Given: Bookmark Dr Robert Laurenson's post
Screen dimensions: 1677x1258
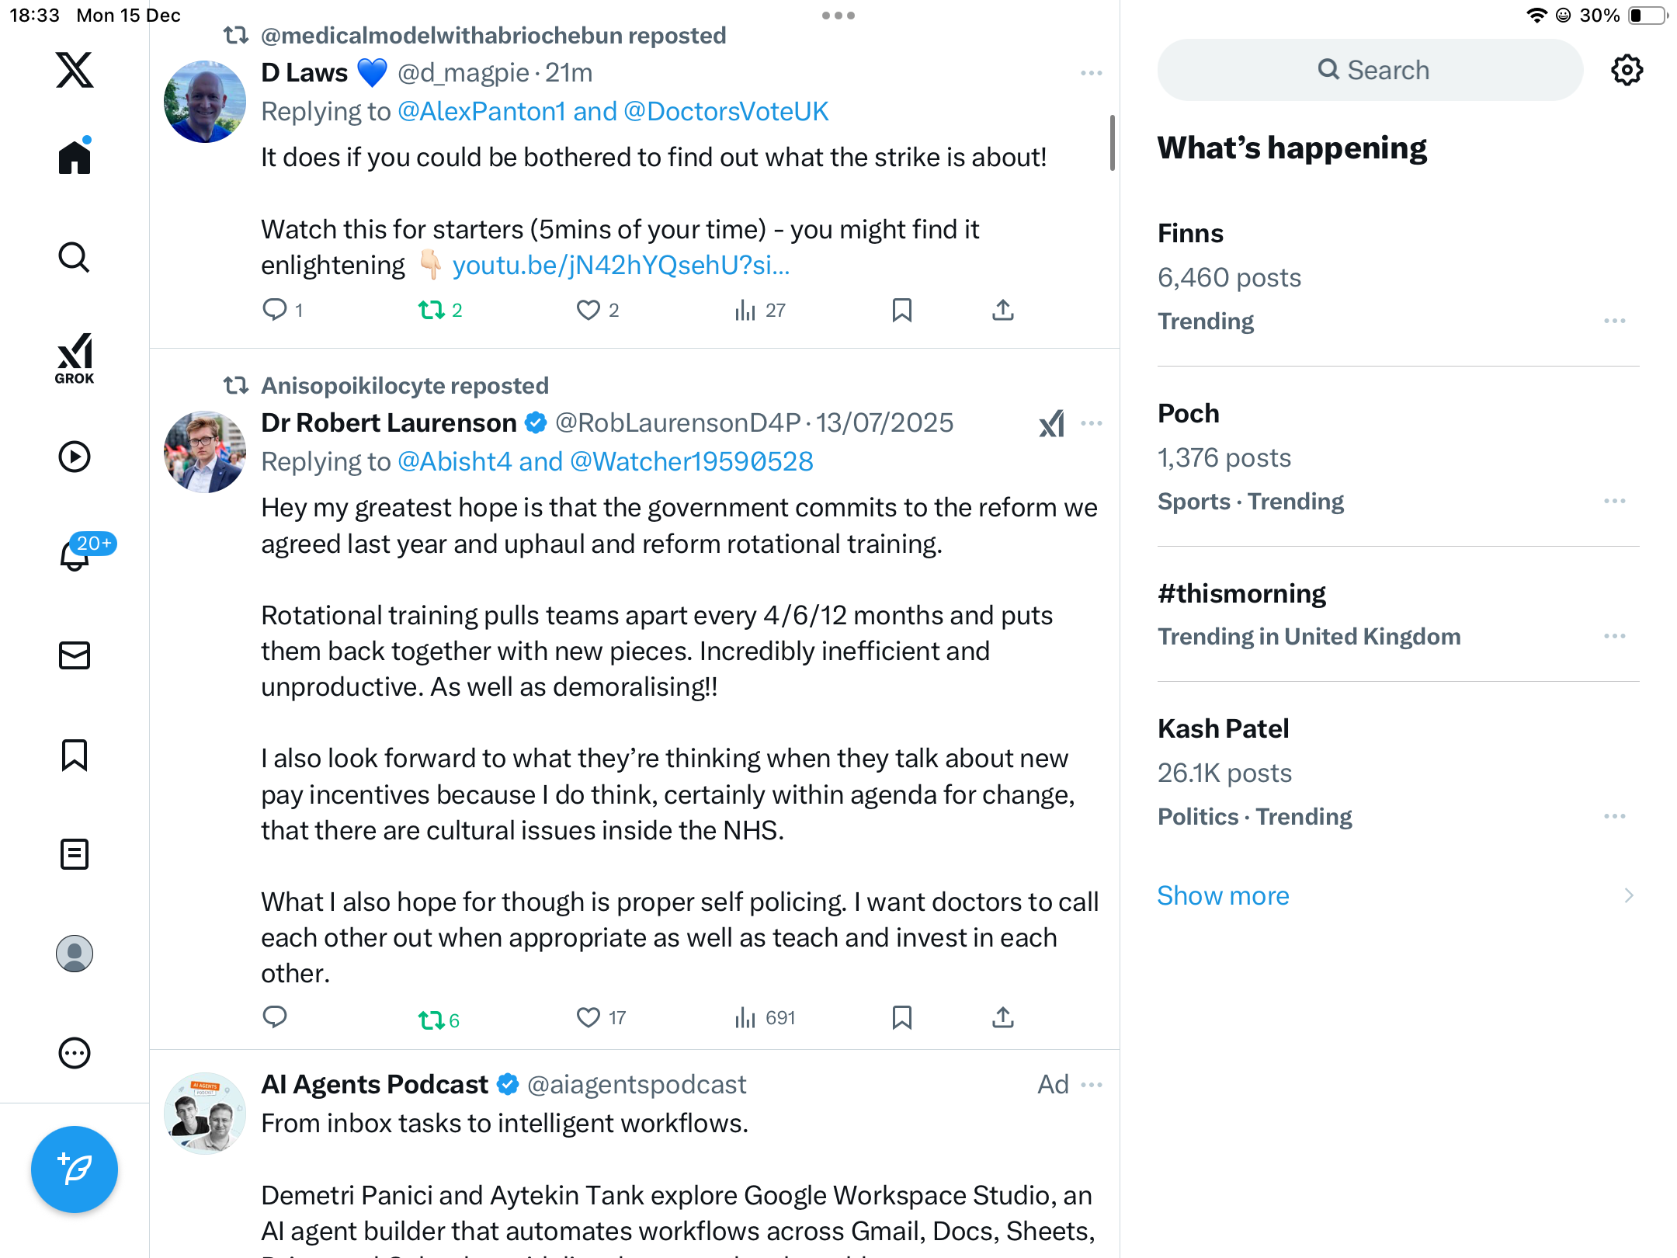Looking at the screenshot, I should point(901,1017).
